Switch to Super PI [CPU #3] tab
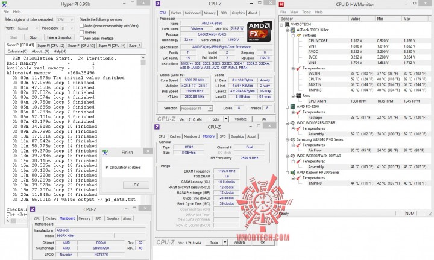 [81, 45]
